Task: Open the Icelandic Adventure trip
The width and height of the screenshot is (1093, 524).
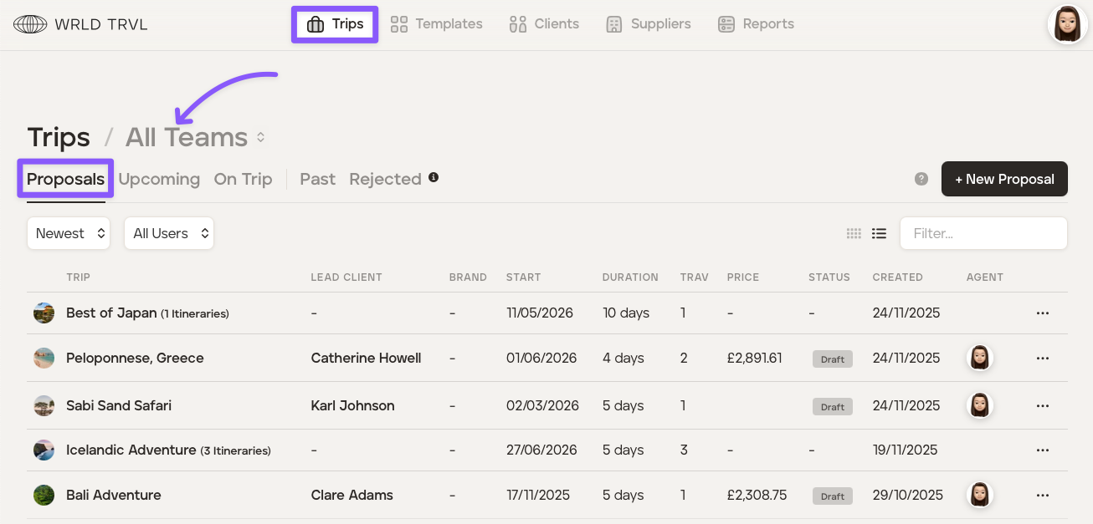Action: (x=131, y=450)
